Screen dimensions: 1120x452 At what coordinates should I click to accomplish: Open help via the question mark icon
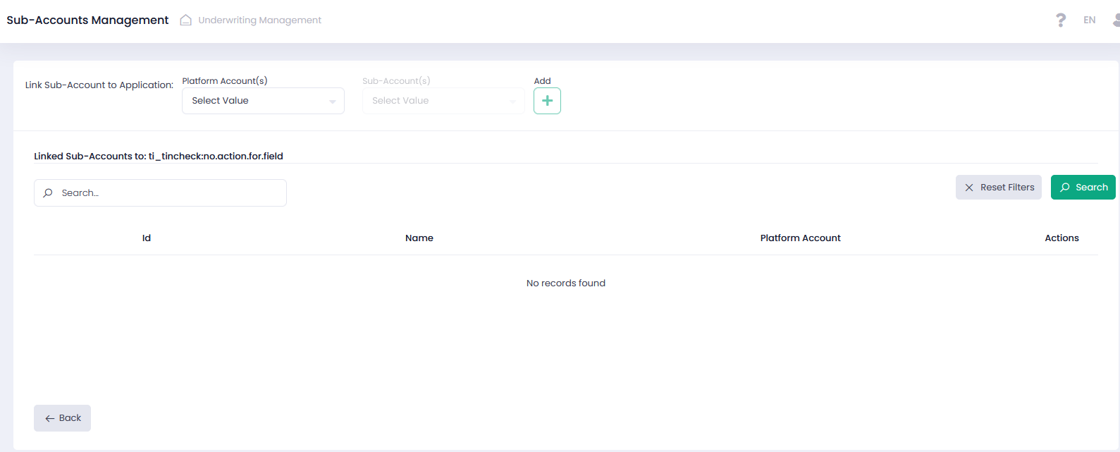1060,20
